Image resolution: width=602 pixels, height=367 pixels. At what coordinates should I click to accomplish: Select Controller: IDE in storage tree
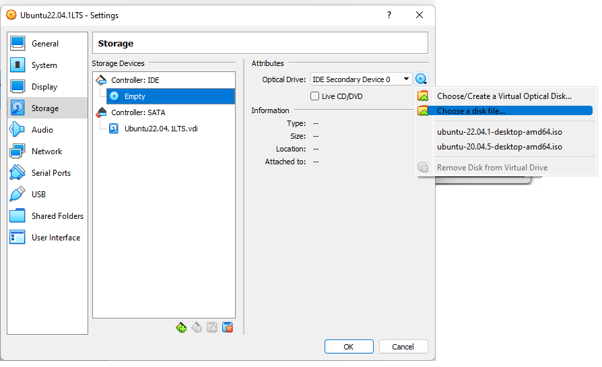(x=135, y=80)
